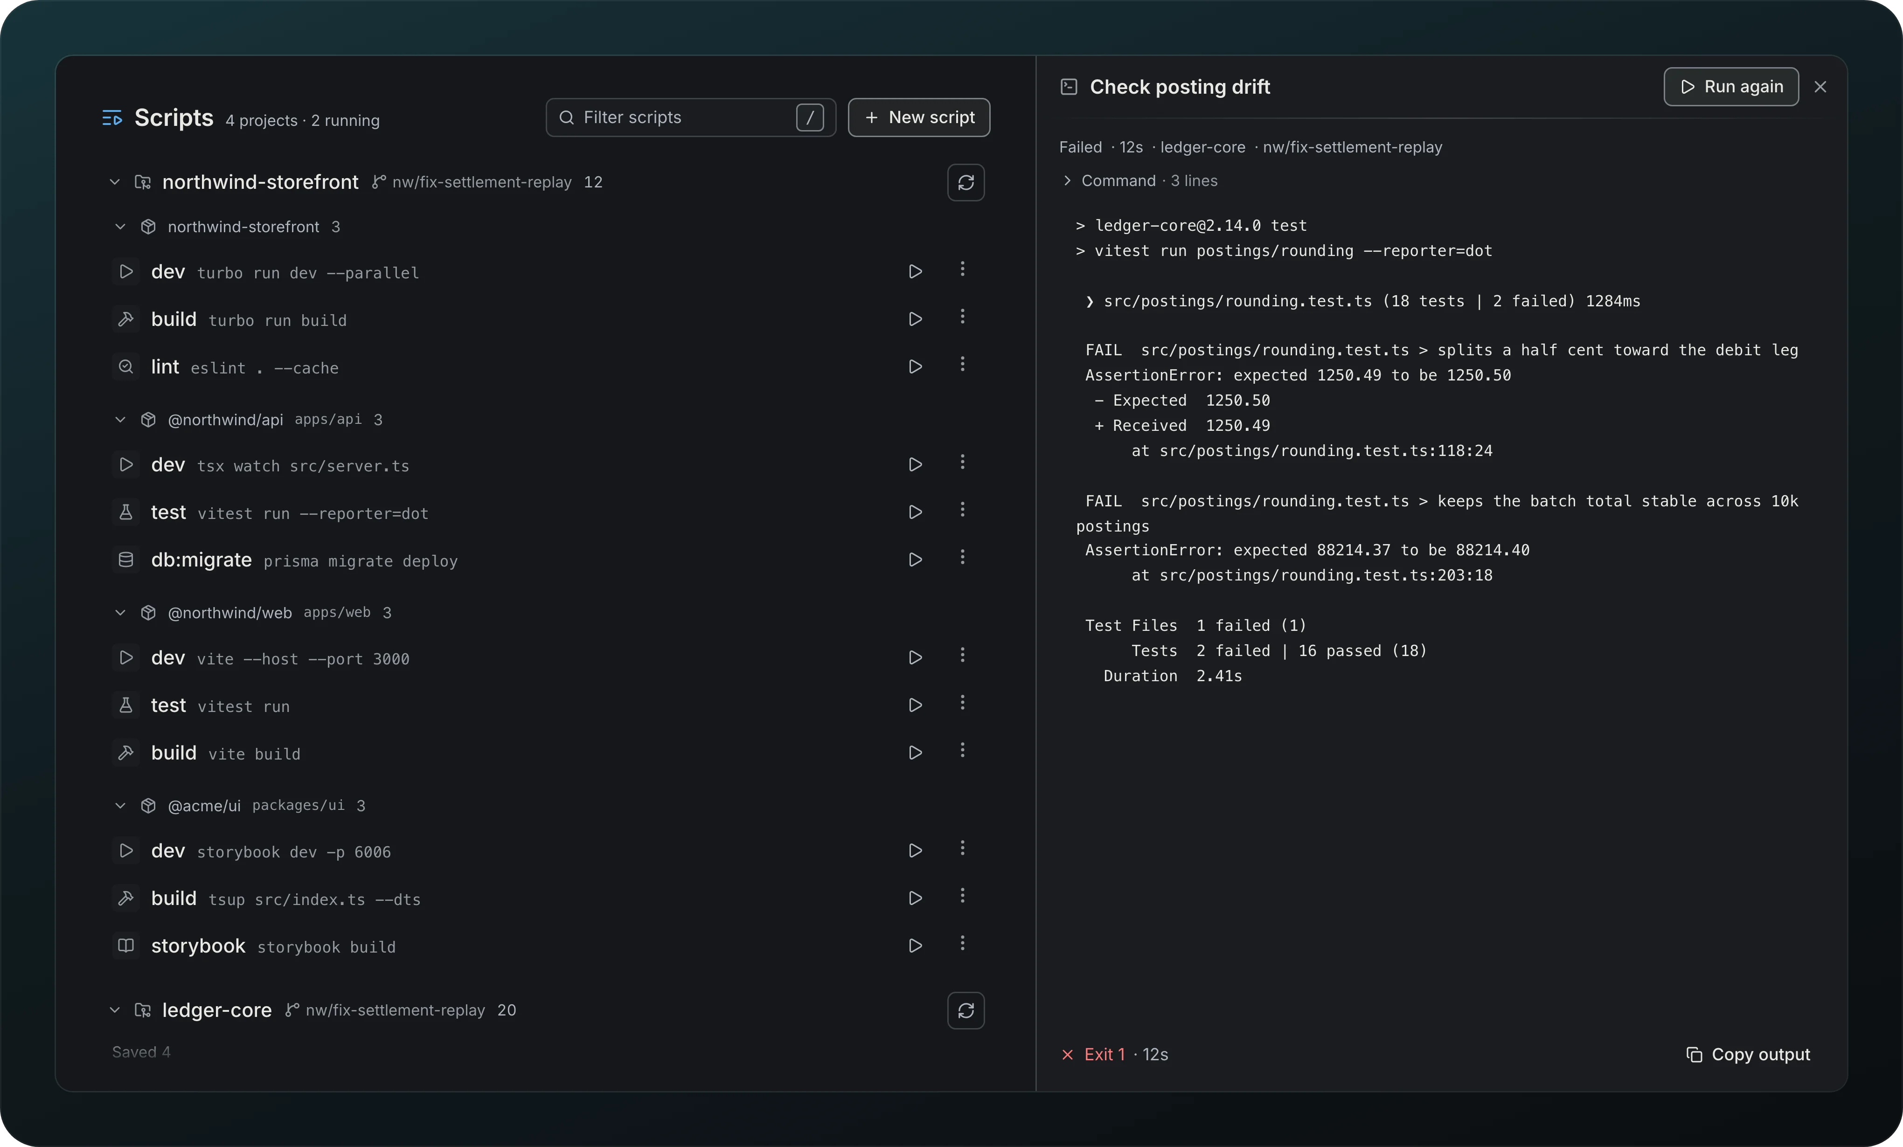This screenshot has height=1147, width=1903.
Task: Click the nw/fix-settlement-replay branch under northwind-storefront
Action: pyautogui.click(x=472, y=182)
